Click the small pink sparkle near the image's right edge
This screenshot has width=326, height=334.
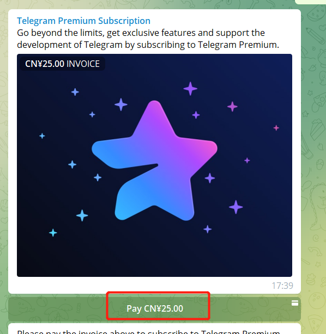click(276, 128)
